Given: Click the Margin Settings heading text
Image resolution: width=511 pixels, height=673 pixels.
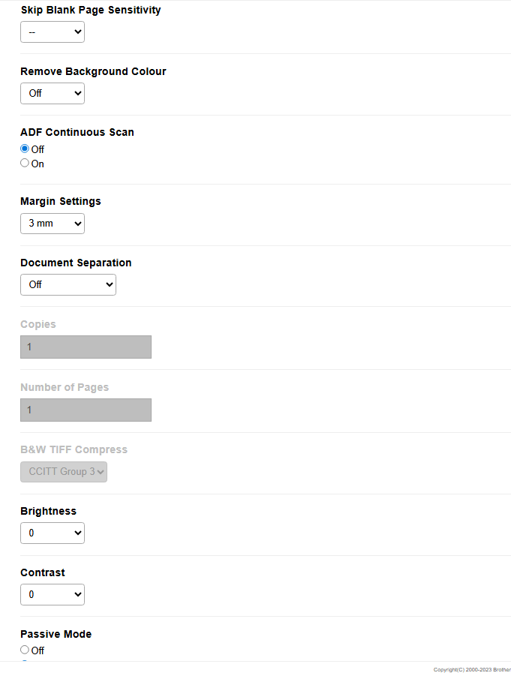Looking at the screenshot, I should 60,201.
